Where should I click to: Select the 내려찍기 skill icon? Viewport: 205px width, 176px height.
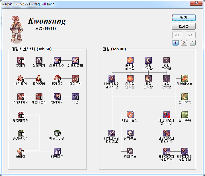pos(21,78)
